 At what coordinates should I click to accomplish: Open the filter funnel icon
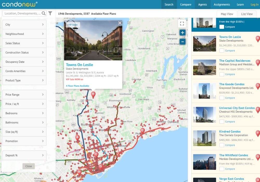pos(50,14)
